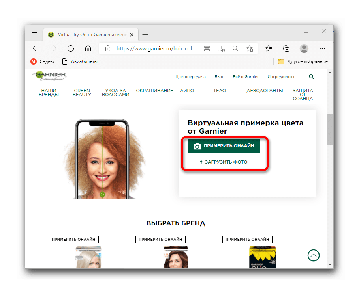This screenshot has width=359, height=292.
Task: Open the ДЕЗОДОРАНТЫ menu
Action: tap(265, 91)
